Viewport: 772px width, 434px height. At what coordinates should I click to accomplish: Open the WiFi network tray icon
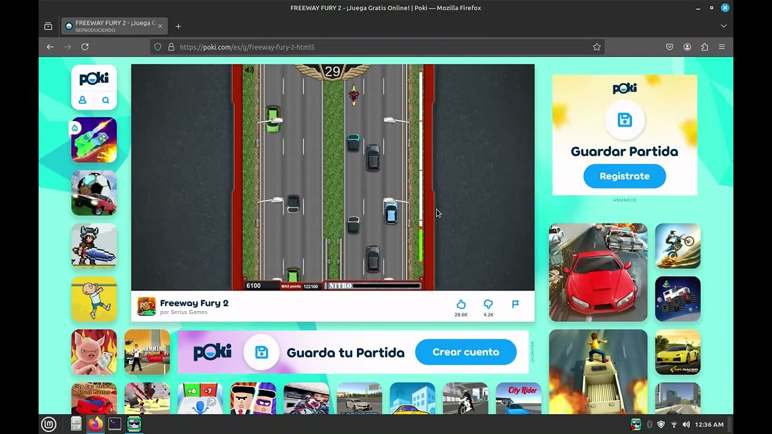[674, 424]
